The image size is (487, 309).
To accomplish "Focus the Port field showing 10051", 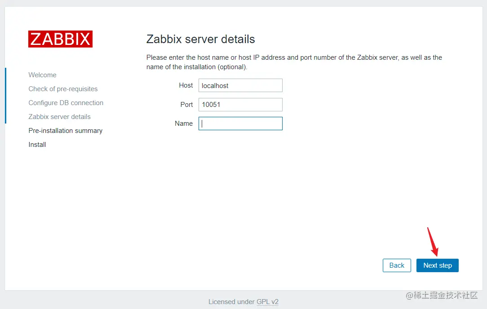I will pos(240,105).
